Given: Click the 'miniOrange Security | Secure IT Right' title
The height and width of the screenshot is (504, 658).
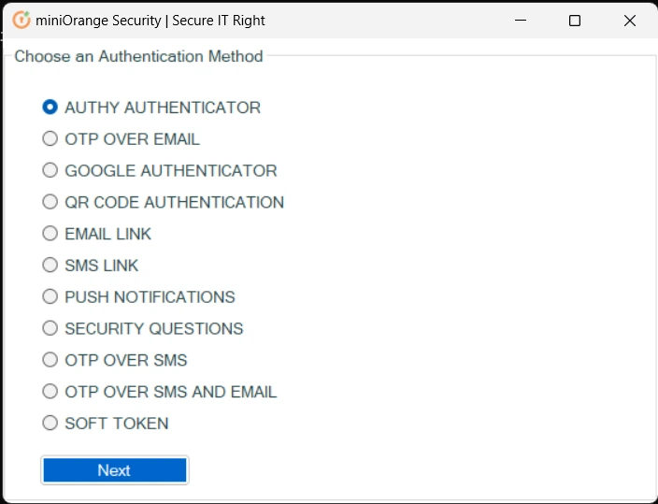Looking at the screenshot, I should (x=150, y=21).
